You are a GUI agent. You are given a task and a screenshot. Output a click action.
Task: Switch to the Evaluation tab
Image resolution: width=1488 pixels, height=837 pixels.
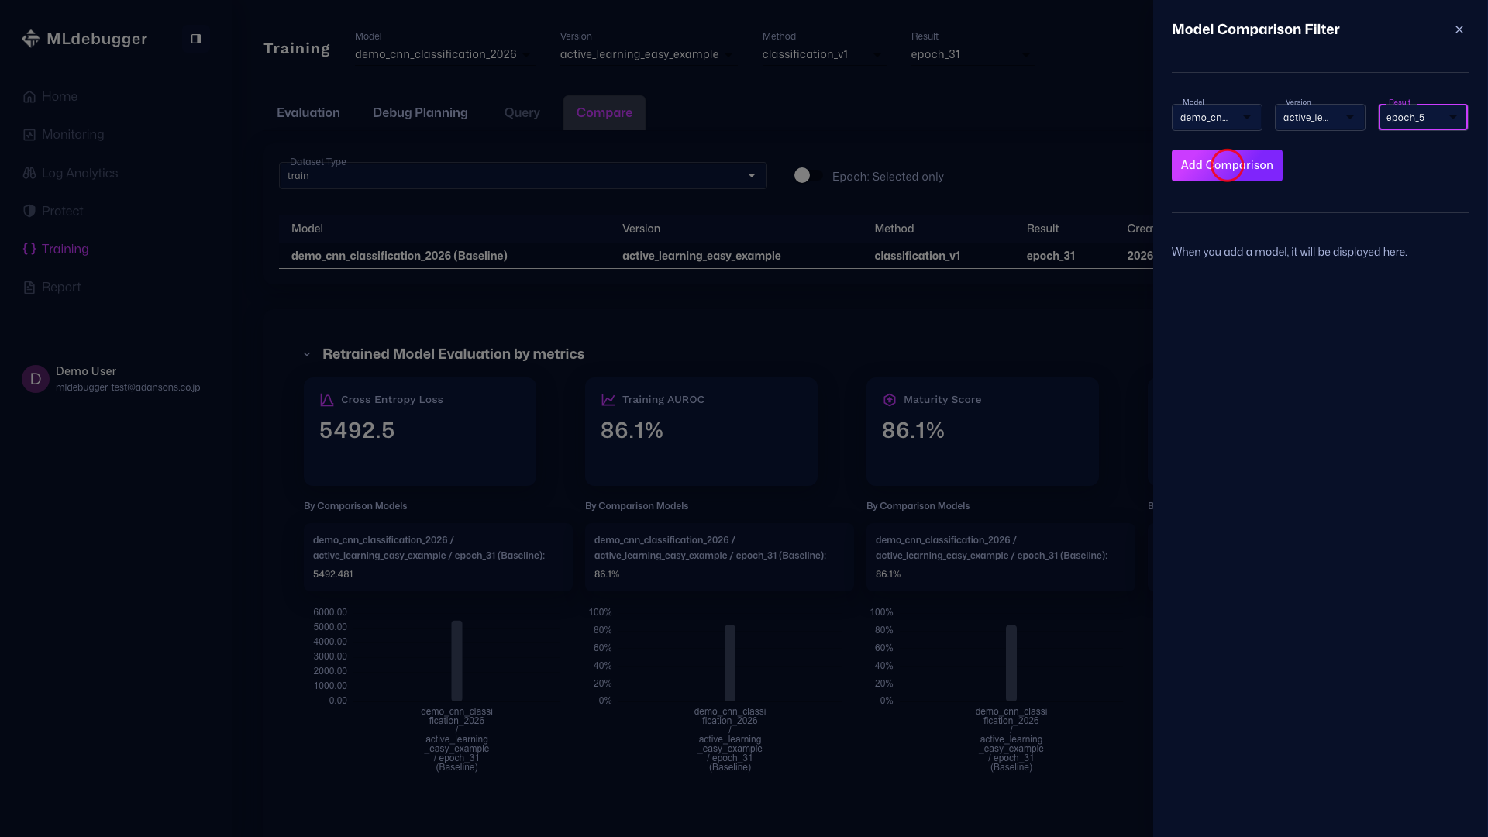[x=308, y=113]
